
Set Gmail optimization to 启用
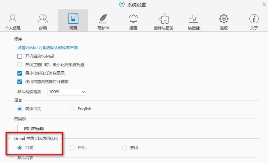click(x=72, y=148)
